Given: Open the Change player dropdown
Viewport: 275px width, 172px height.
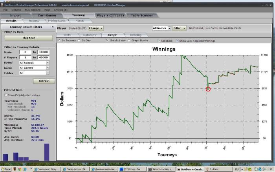Looking at the screenshot, I should [96, 28].
